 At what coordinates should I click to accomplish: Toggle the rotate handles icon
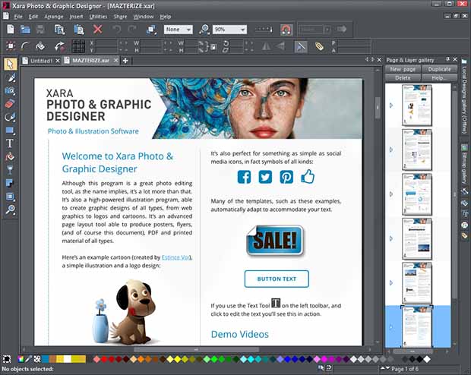60,46
